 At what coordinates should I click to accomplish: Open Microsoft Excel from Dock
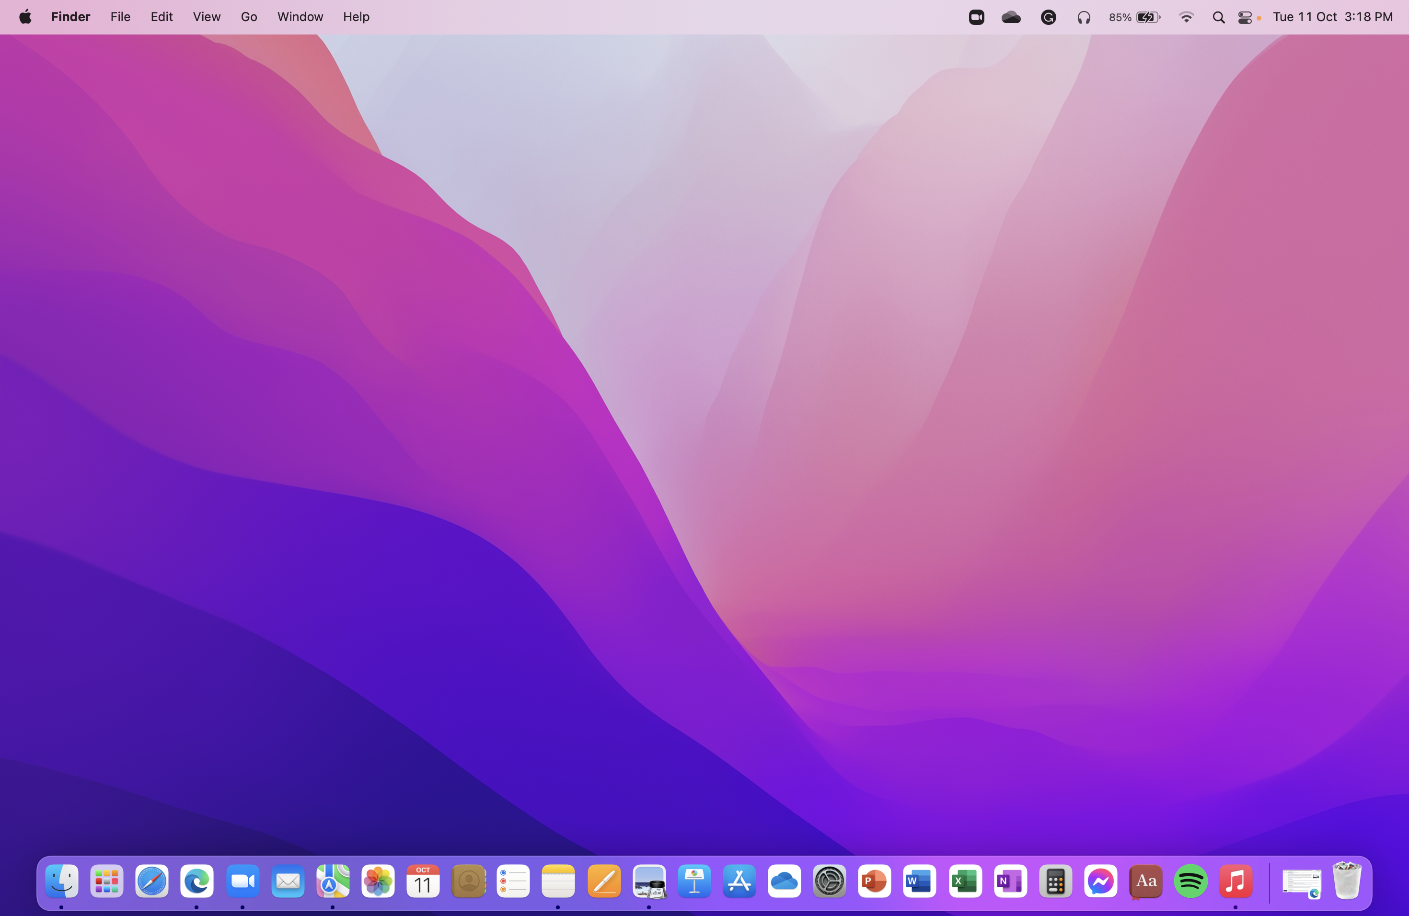[965, 881]
